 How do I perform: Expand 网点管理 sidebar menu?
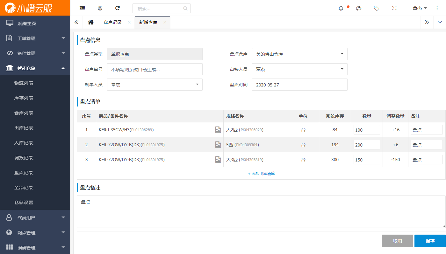[x=35, y=233]
